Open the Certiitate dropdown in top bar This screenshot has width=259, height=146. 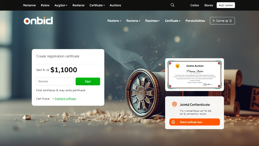click(97, 5)
